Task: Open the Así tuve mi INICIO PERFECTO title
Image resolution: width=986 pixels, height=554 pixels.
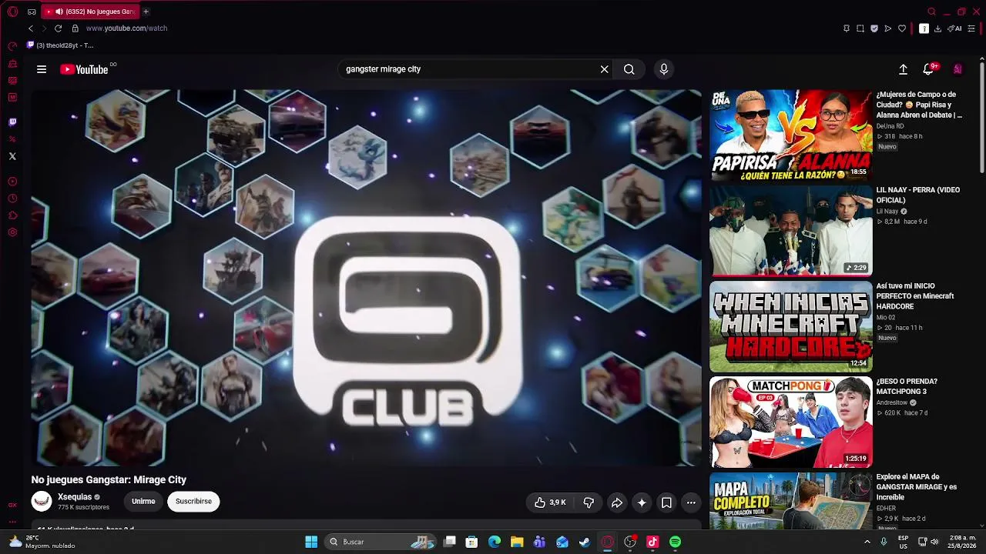Action: tap(914, 295)
